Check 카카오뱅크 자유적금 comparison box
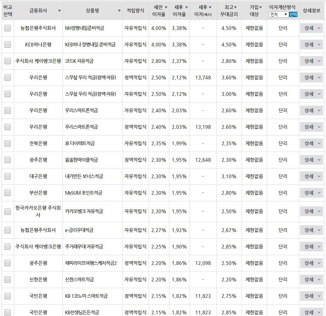Viewport: 326px width, 316px height. (x=7, y=211)
